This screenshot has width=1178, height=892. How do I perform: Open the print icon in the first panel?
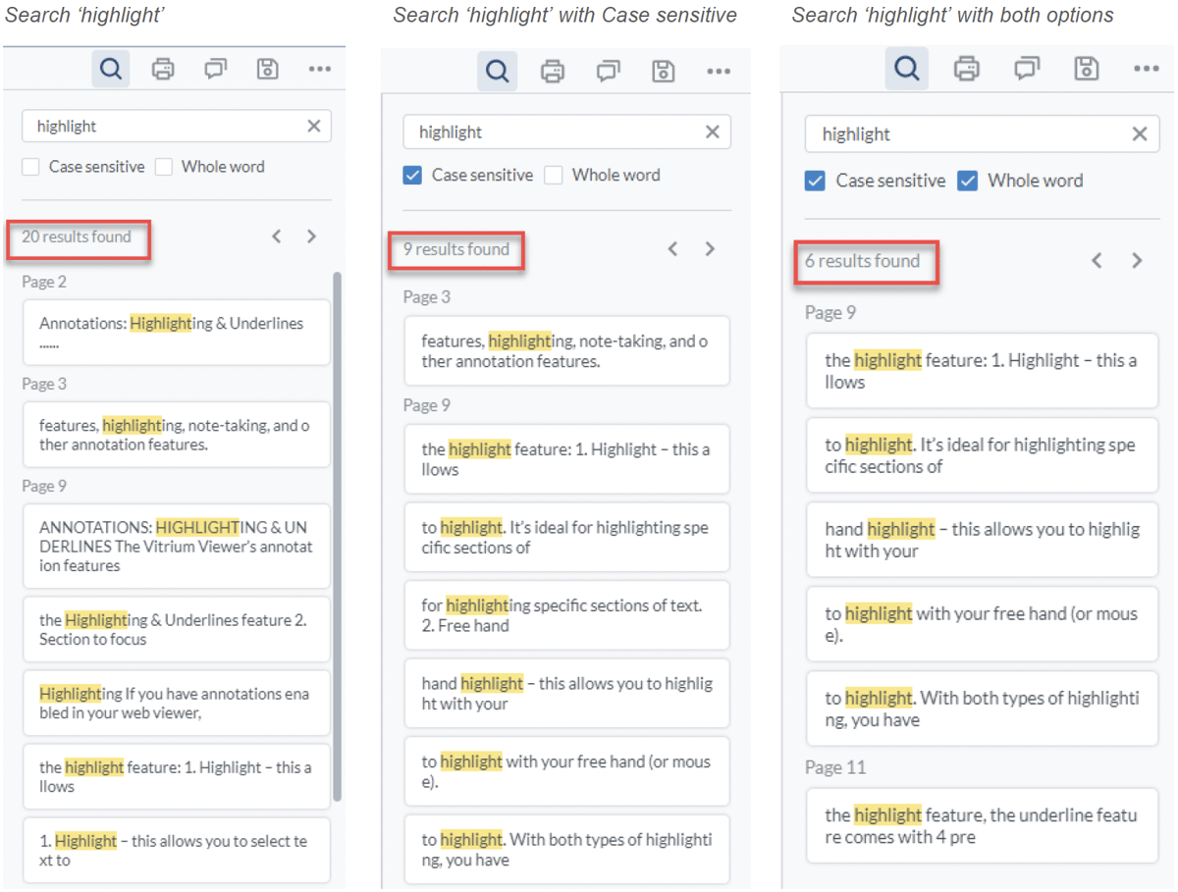pyautogui.click(x=162, y=69)
